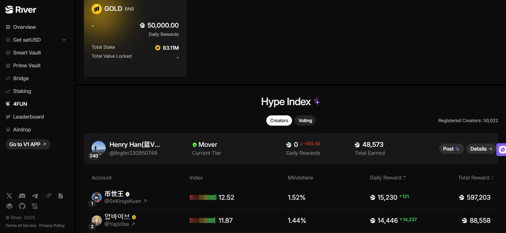Viewport: 506px width, 233px height.
Task: Click the Total Value Locked label
Action: tap(112, 56)
